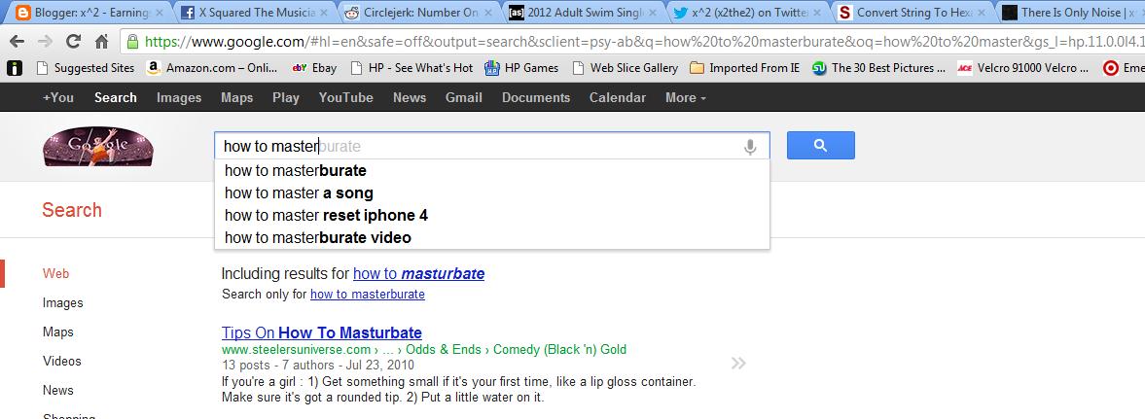Click the address bar URL
Screen dimensions: 1145x419
point(643,42)
